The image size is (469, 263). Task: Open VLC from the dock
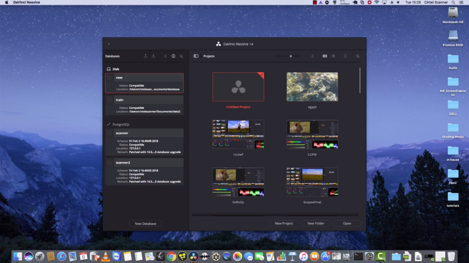(x=105, y=257)
